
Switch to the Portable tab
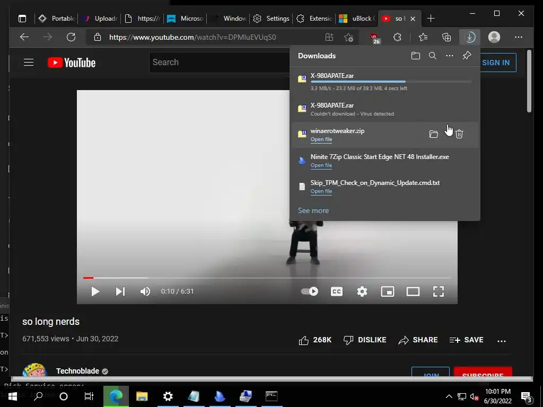tap(56, 19)
